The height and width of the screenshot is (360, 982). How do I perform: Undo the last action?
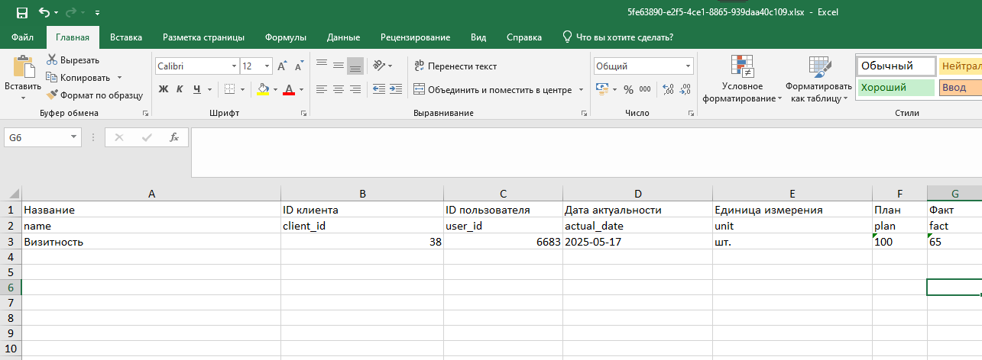44,12
